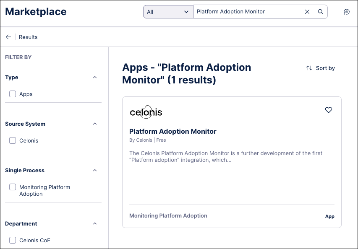
Task: Collapse the Single Process filter section
Action: pos(95,171)
